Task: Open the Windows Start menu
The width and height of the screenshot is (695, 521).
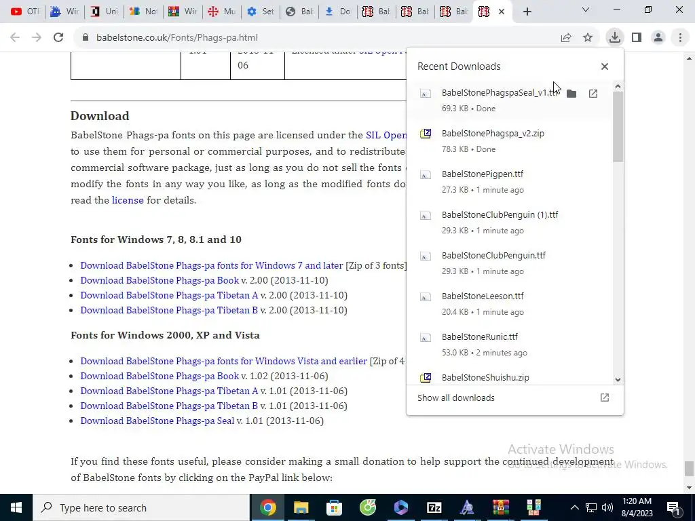Action: point(16,507)
